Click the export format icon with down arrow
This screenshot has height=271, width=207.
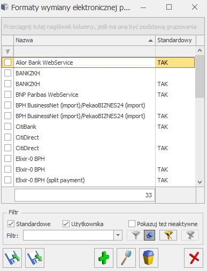click(35, 258)
